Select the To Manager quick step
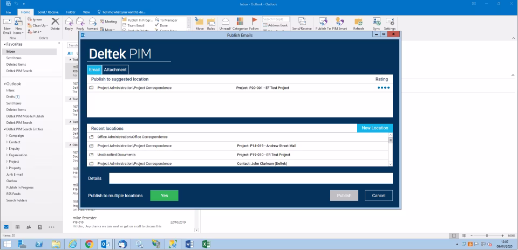 tap(166, 20)
